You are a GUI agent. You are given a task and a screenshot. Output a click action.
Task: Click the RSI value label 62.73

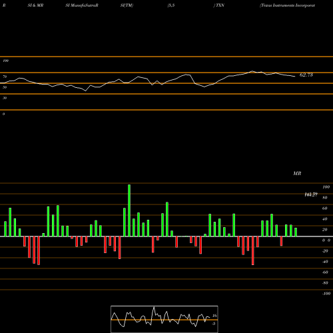(x=306, y=75)
